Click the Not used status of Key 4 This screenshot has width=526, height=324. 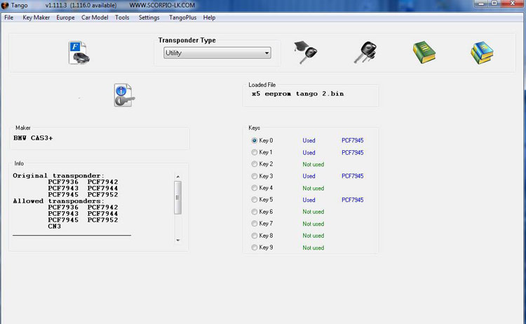coord(313,188)
